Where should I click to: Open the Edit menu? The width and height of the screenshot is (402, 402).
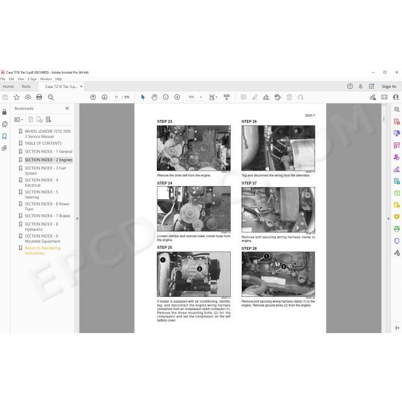coord(11,79)
